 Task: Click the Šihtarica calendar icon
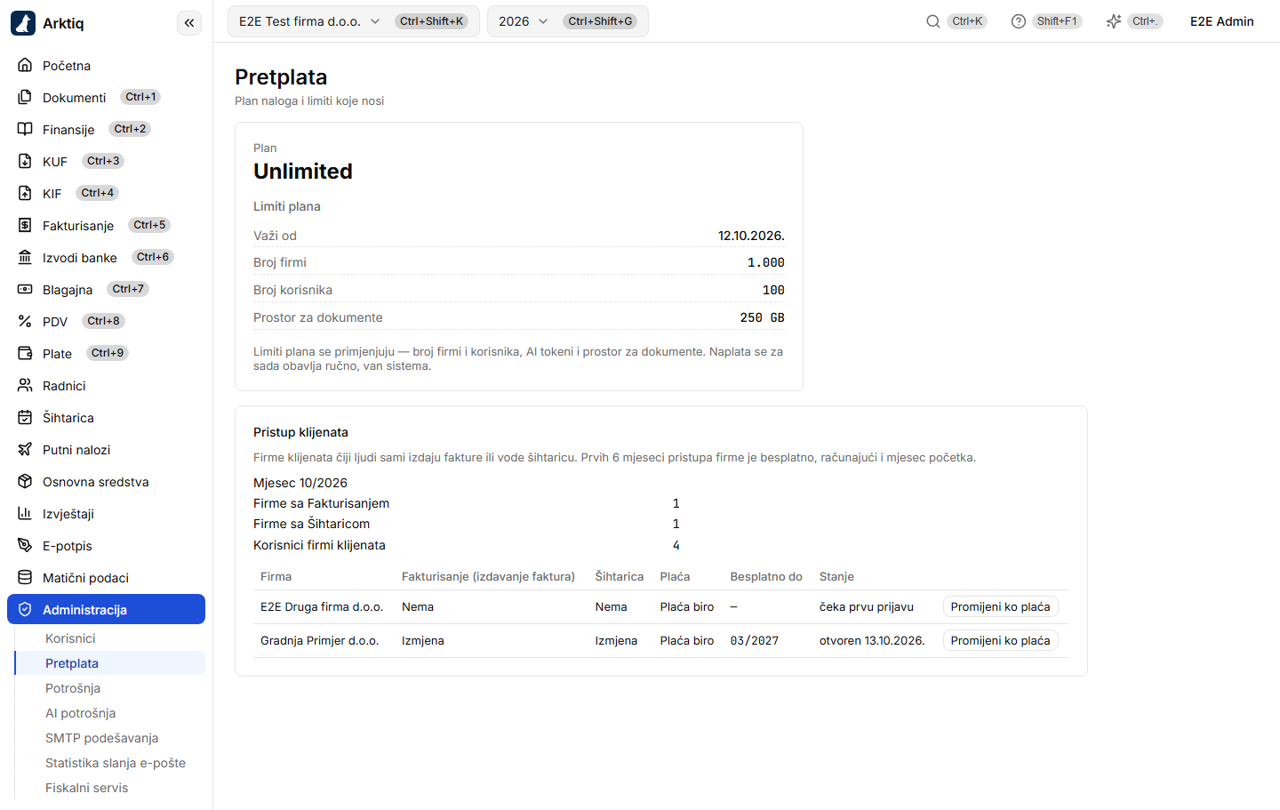(25, 418)
